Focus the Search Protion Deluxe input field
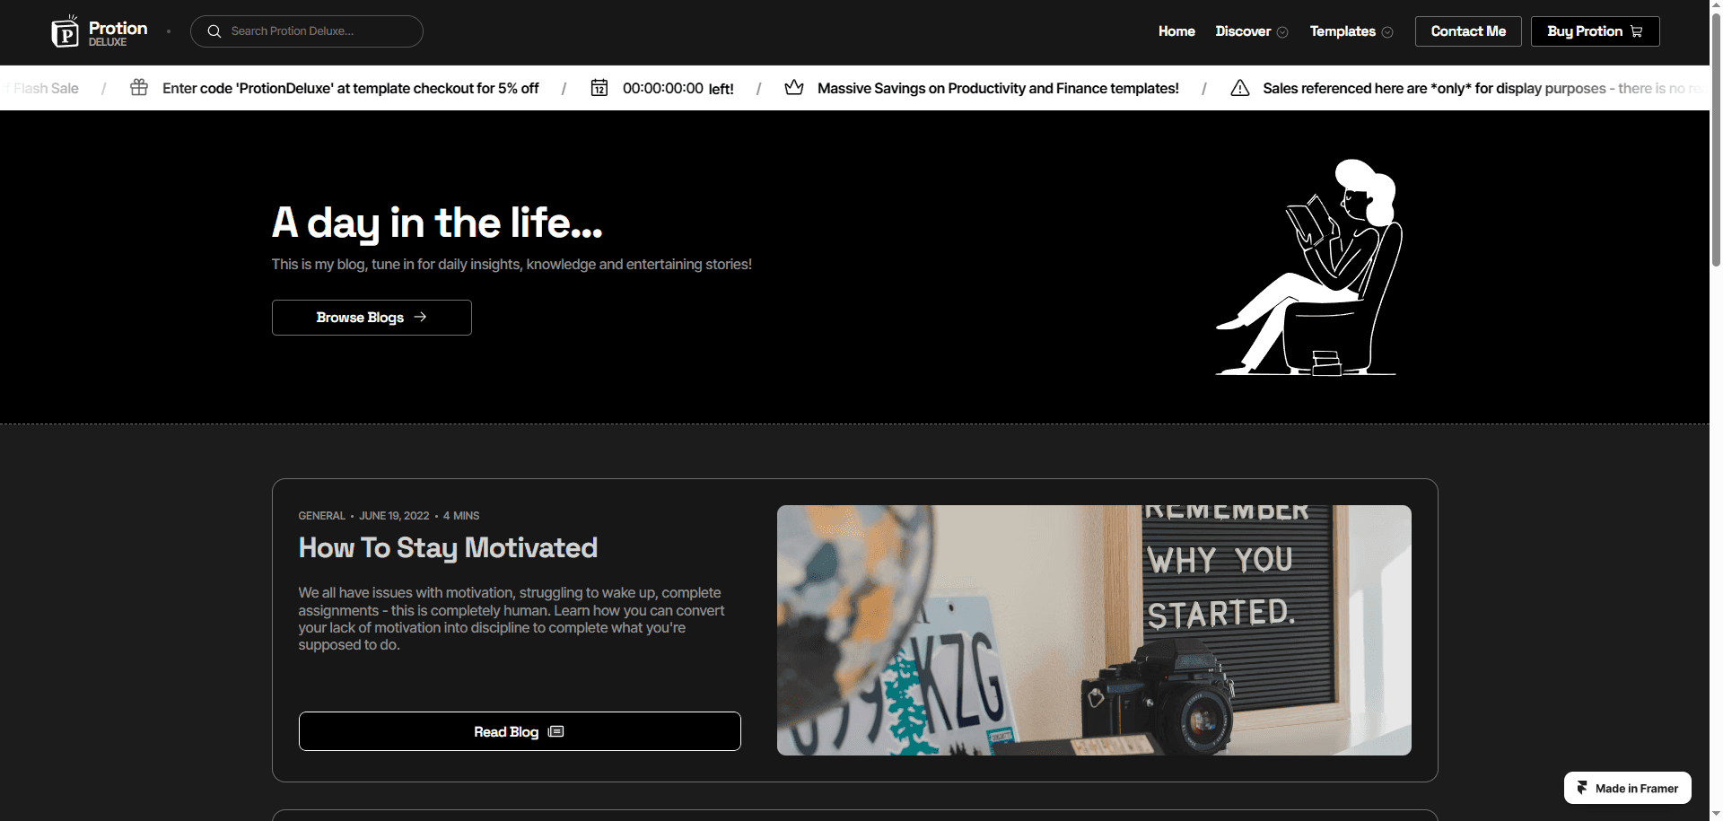Image resolution: width=1723 pixels, height=821 pixels. pos(307,31)
